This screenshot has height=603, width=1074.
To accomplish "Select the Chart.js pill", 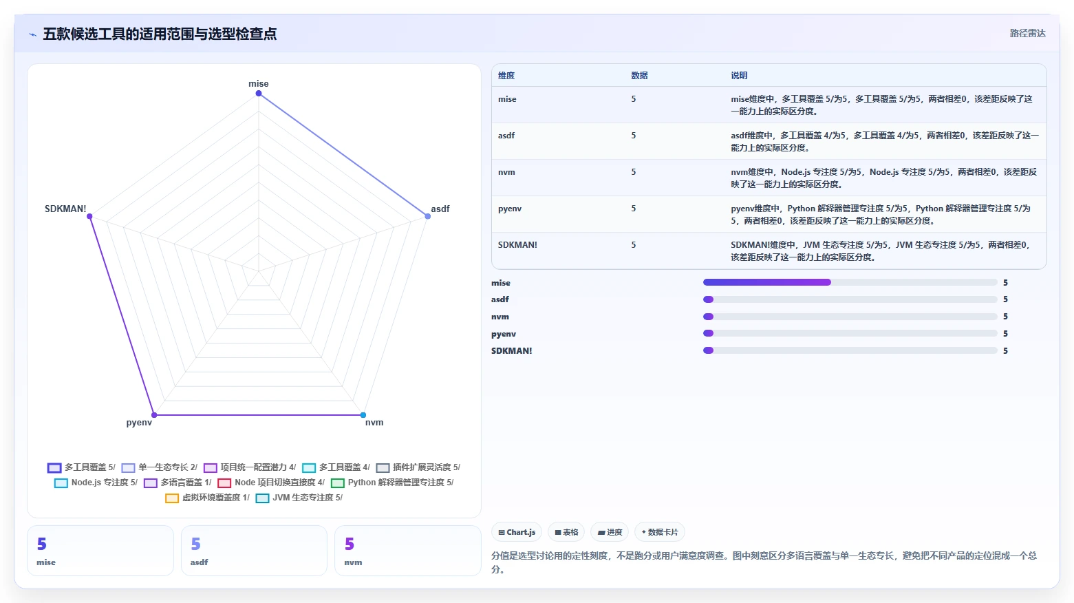I will (x=517, y=532).
